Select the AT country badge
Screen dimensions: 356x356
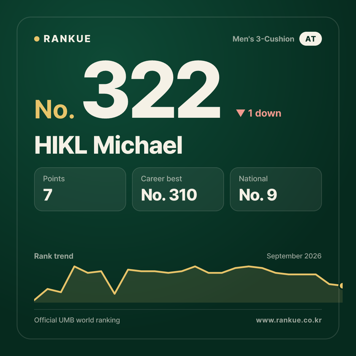tap(311, 39)
